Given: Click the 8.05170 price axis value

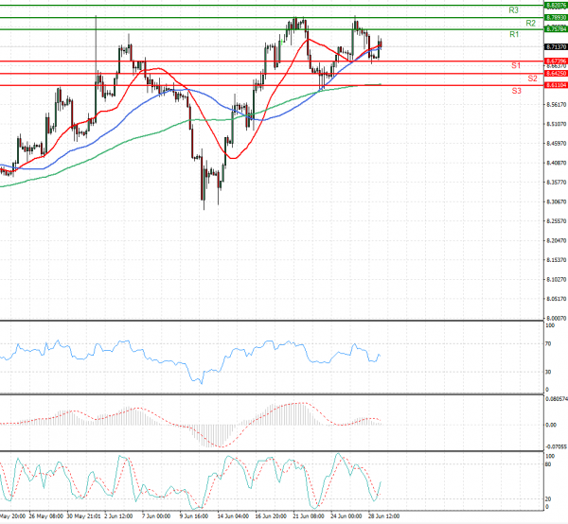Looking at the screenshot, I should click(556, 299).
